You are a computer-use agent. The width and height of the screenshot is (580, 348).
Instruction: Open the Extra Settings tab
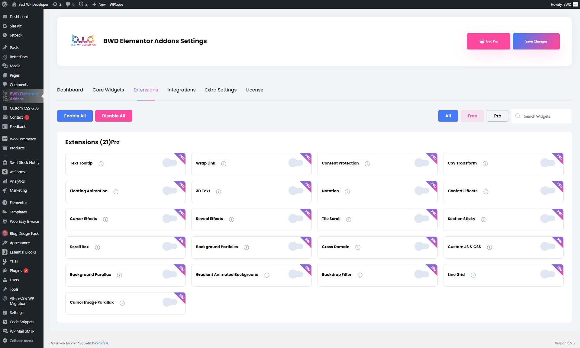[x=221, y=90]
